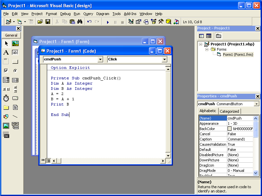Viewport: 262px width, 196px height.
Task: Select the Image control tool
Action: click(6, 126)
